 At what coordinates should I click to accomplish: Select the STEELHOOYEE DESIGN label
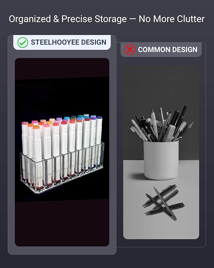coord(69,42)
